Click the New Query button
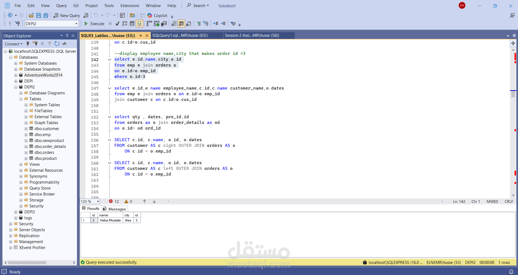The width and height of the screenshot is (518, 275). click(x=67, y=15)
